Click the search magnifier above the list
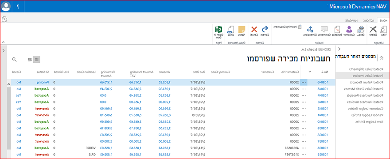The image size is (390, 159). tap(15, 59)
